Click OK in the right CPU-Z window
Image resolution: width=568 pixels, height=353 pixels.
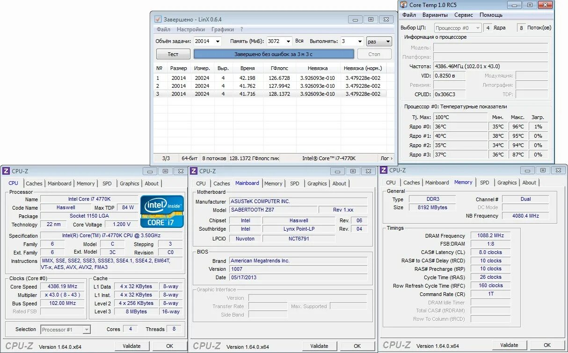tap(547, 345)
